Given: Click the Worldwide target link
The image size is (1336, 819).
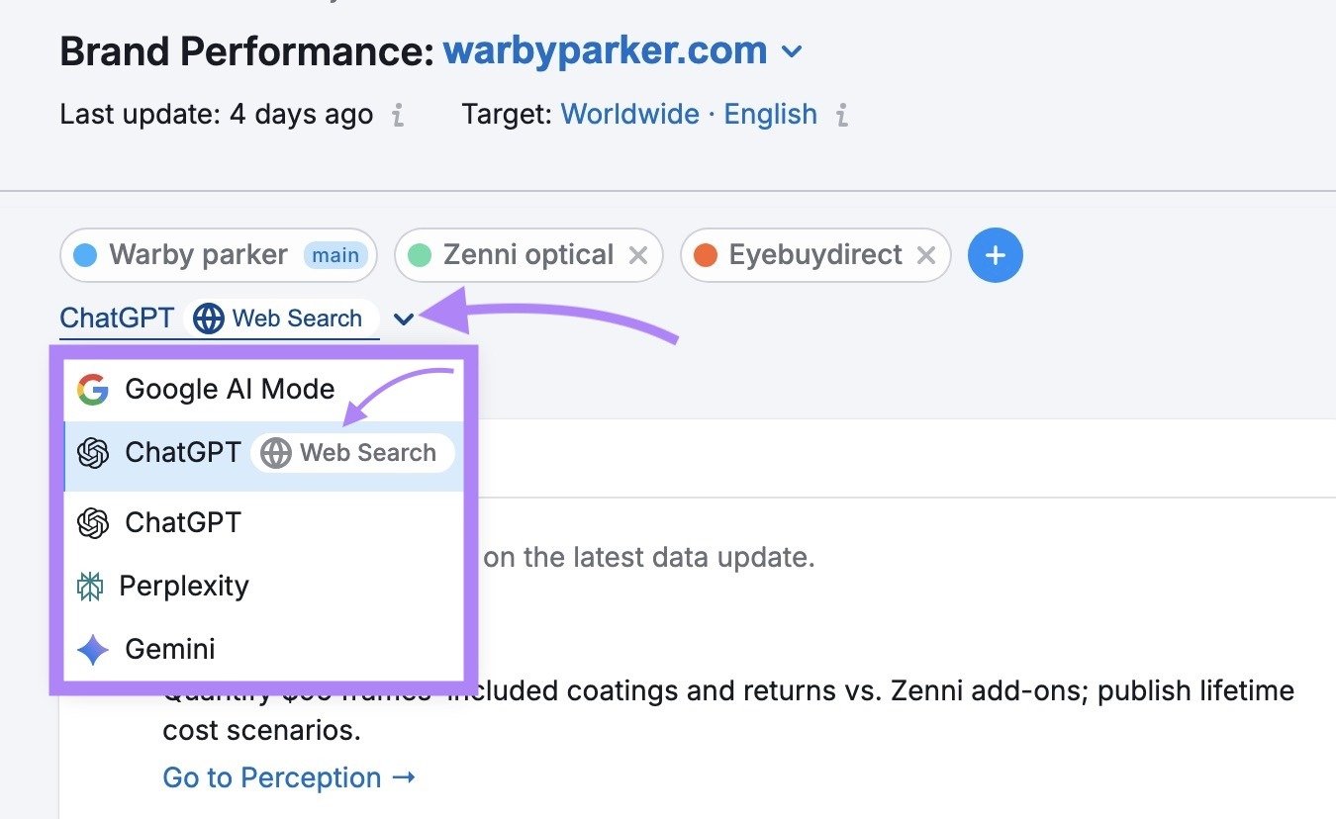Looking at the screenshot, I should [629, 114].
